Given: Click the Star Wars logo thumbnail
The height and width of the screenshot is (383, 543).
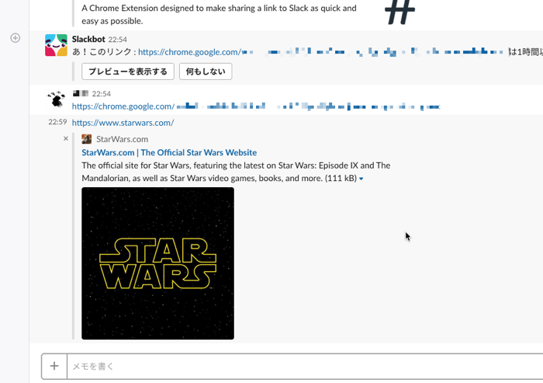Looking at the screenshot, I should pos(158,263).
